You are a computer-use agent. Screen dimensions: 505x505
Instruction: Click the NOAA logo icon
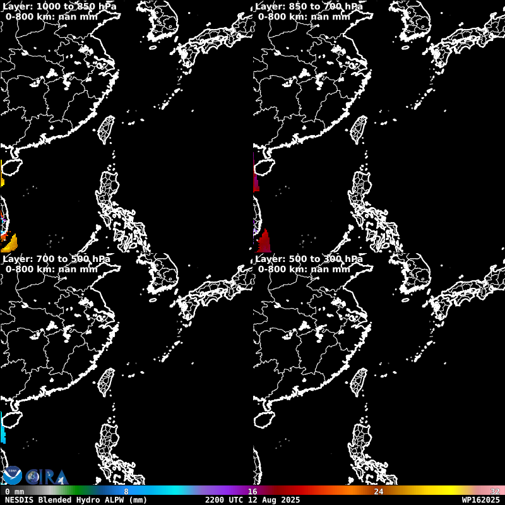pos(12,475)
